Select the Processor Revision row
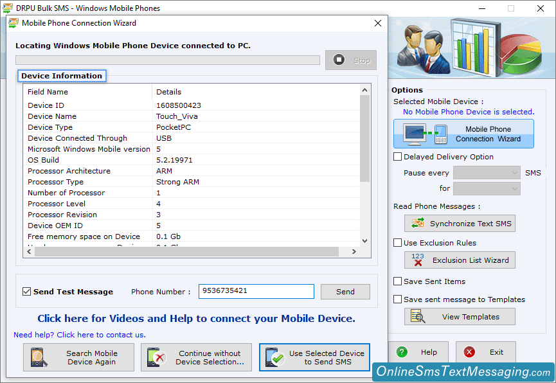The height and width of the screenshot is (383, 556). 192,215
